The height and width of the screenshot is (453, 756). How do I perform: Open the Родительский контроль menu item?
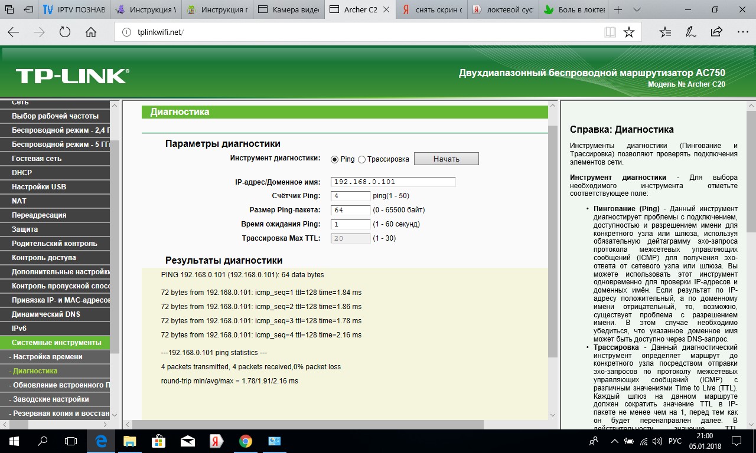click(54, 244)
